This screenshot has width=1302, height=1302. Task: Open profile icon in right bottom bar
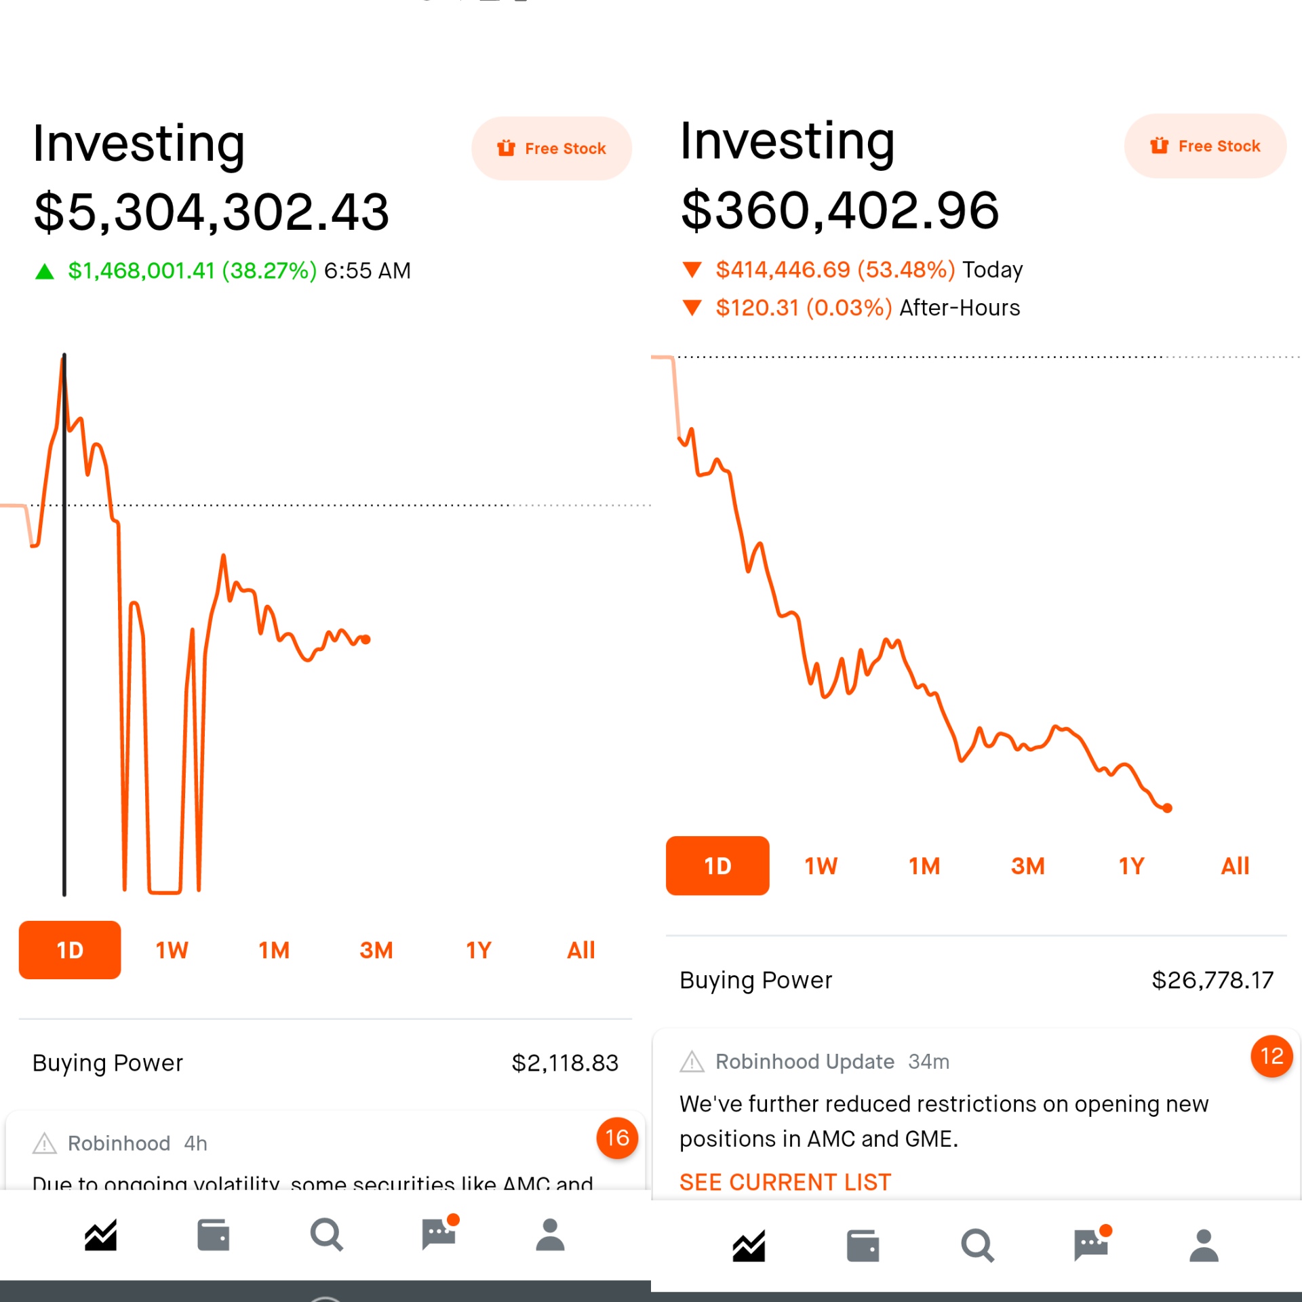(1204, 1246)
